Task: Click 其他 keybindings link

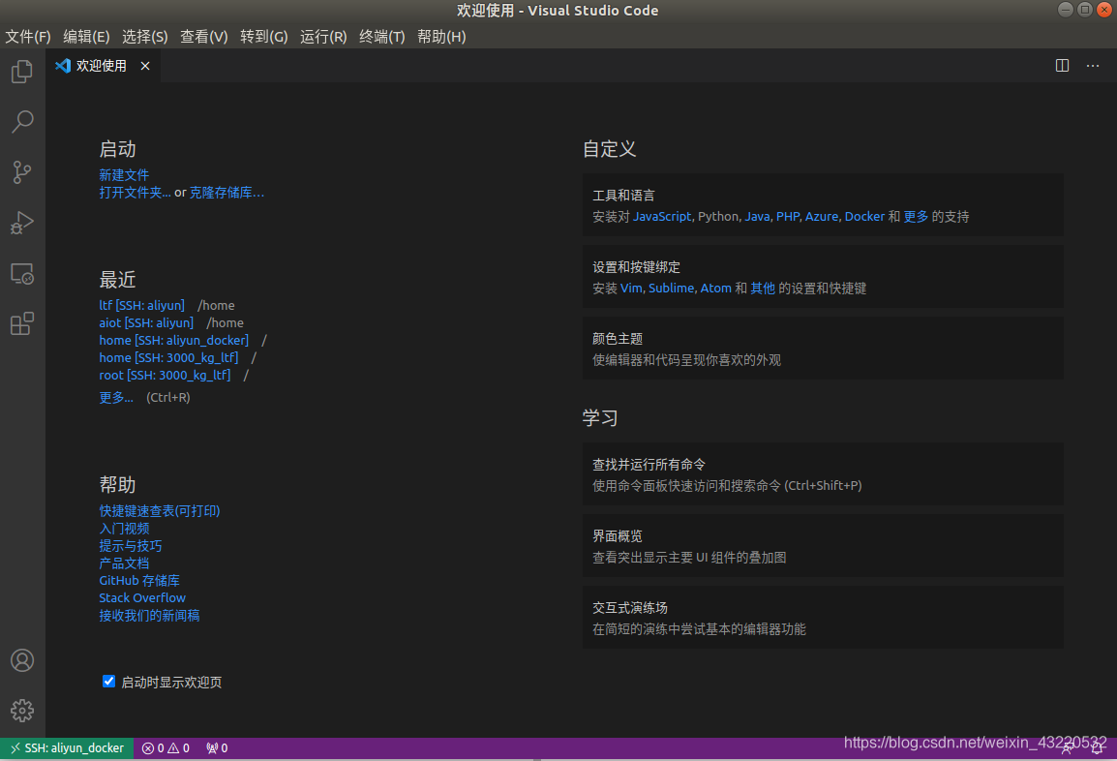Action: pyautogui.click(x=763, y=288)
